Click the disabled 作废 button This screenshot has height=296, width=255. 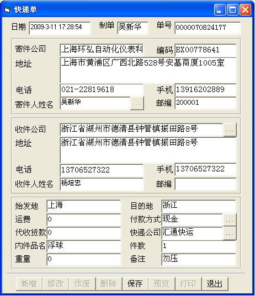82,284
